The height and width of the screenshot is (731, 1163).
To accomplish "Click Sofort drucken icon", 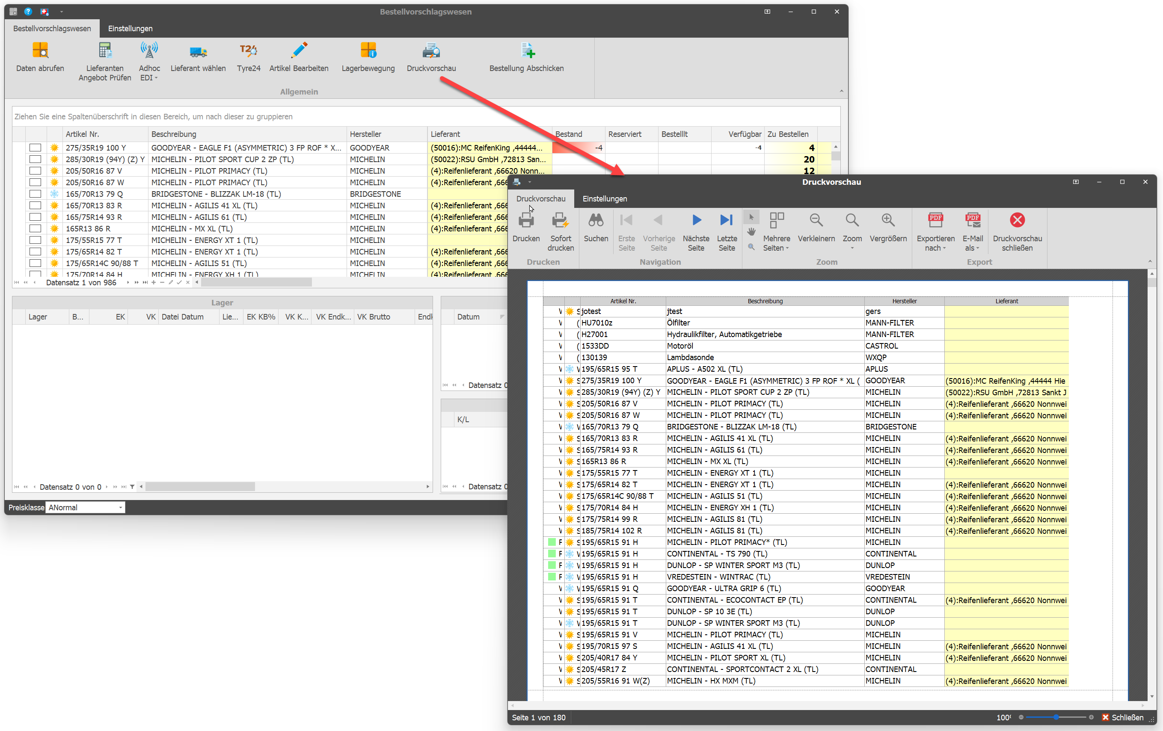I will [x=560, y=220].
